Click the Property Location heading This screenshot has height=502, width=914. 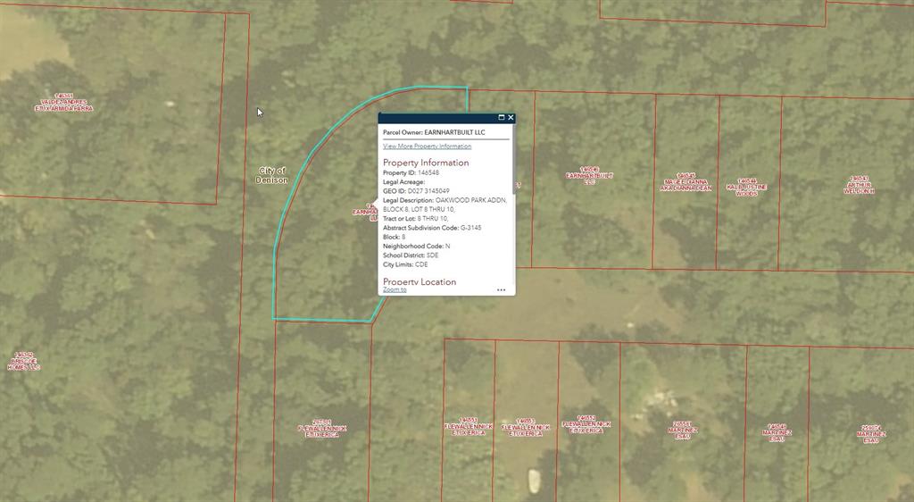[420, 281]
